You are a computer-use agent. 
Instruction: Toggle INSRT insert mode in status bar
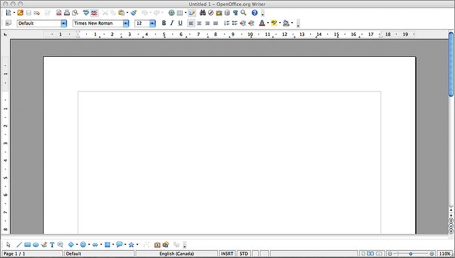[x=227, y=254]
